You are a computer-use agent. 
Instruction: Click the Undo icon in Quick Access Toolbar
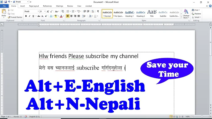(x=9, y=2)
